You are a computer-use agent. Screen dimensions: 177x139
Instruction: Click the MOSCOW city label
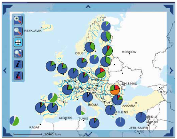tap(129, 52)
